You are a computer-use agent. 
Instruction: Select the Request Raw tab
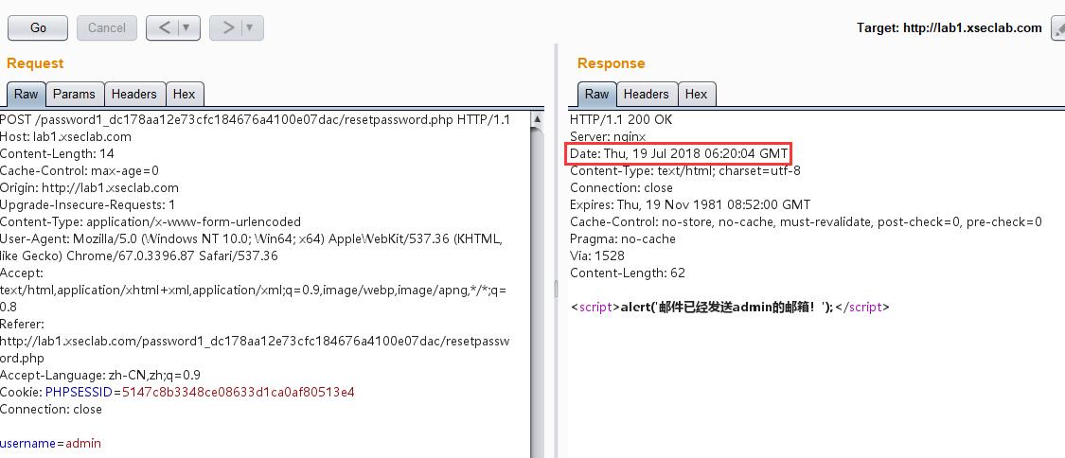(26, 95)
